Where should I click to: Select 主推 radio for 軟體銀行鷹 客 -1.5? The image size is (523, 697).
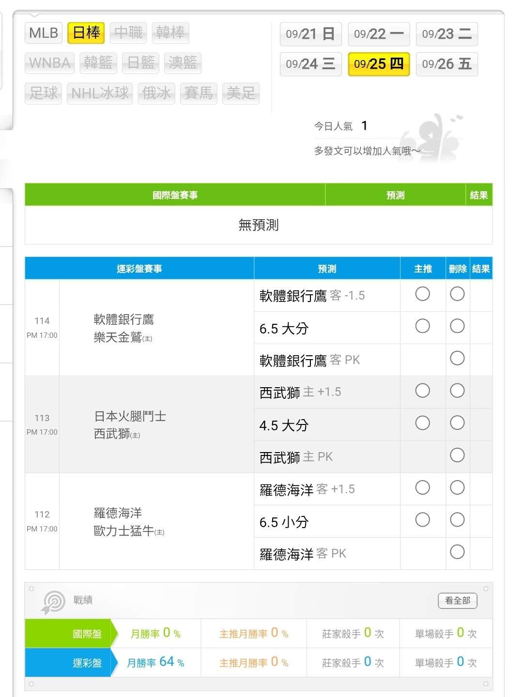point(422,294)
